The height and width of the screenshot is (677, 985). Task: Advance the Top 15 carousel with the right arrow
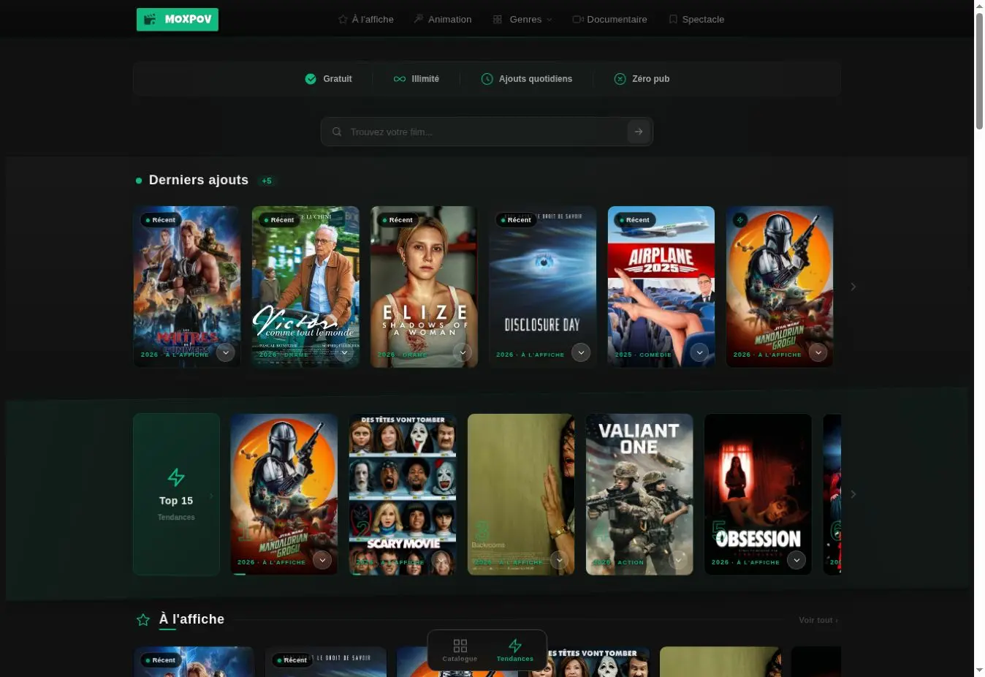pos(853,494)
